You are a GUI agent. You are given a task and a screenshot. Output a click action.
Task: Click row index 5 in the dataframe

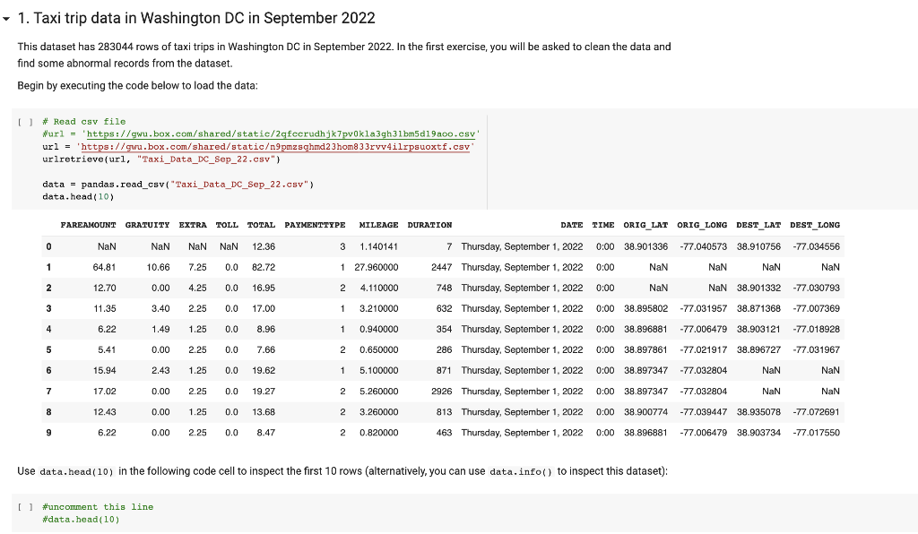(48, 349)
